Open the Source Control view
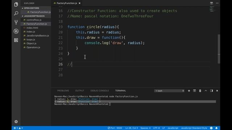 tap(16, 22)
